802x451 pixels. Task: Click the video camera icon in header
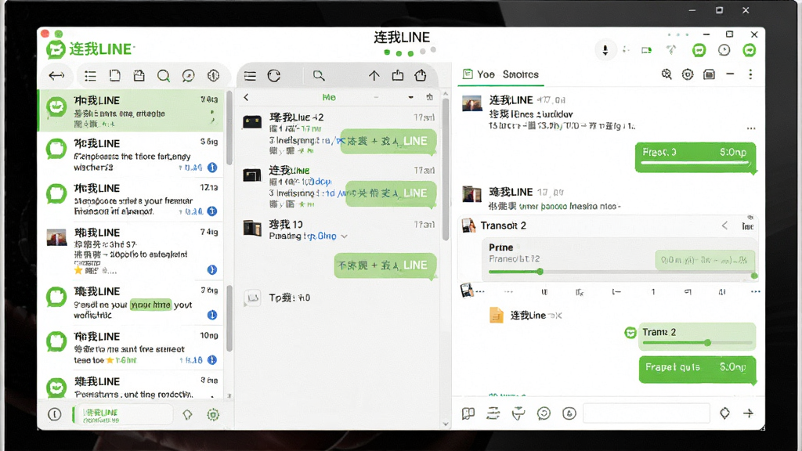click(x=646, y=50)
